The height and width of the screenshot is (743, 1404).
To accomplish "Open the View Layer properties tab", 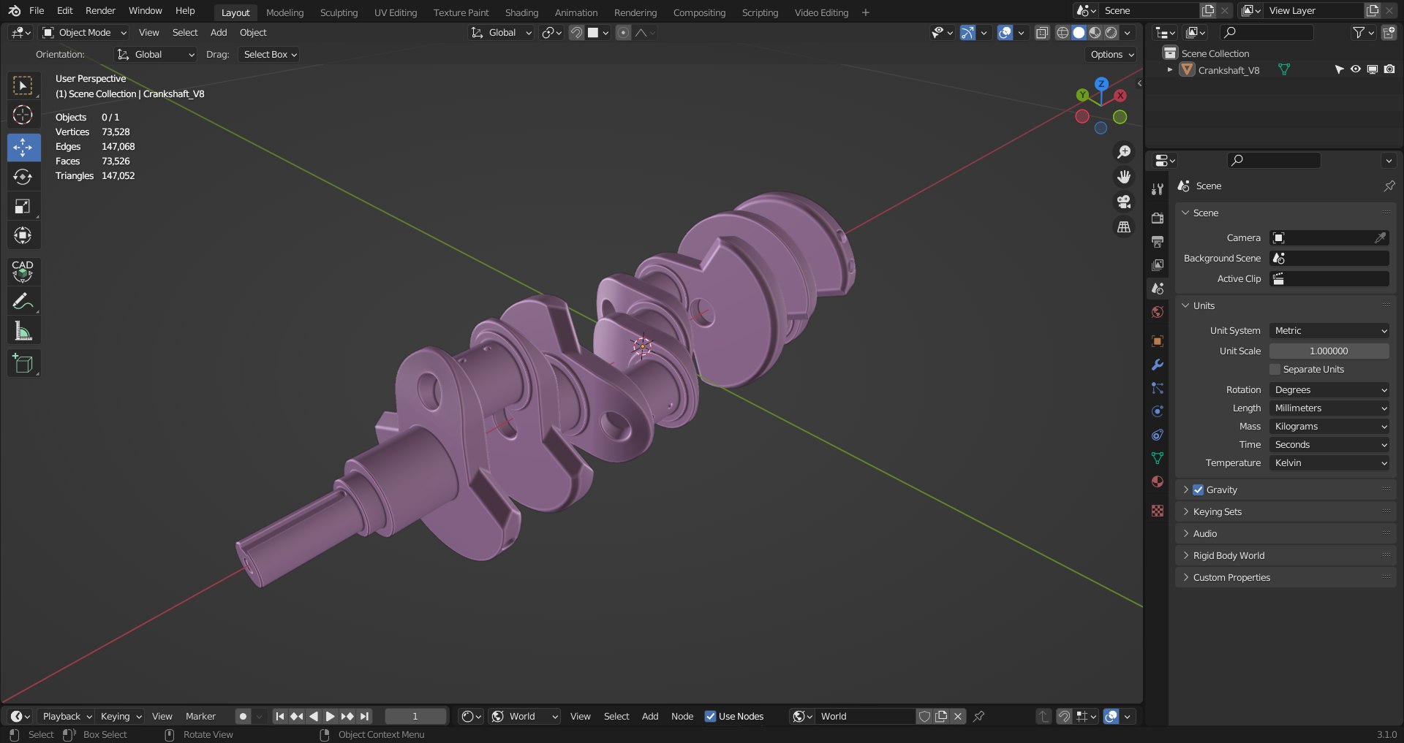I will [x=1157, y=264].
